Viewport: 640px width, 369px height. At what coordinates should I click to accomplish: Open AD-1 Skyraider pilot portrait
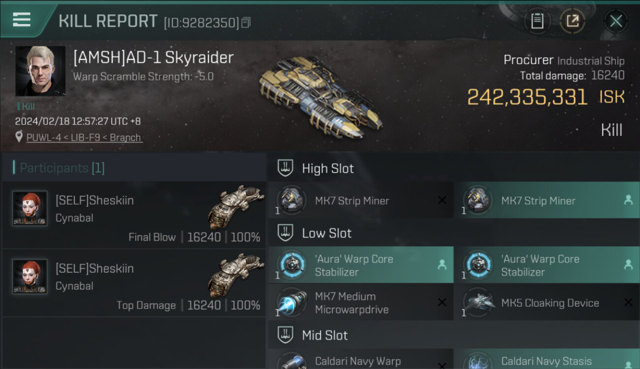click(x=40, y=71)
